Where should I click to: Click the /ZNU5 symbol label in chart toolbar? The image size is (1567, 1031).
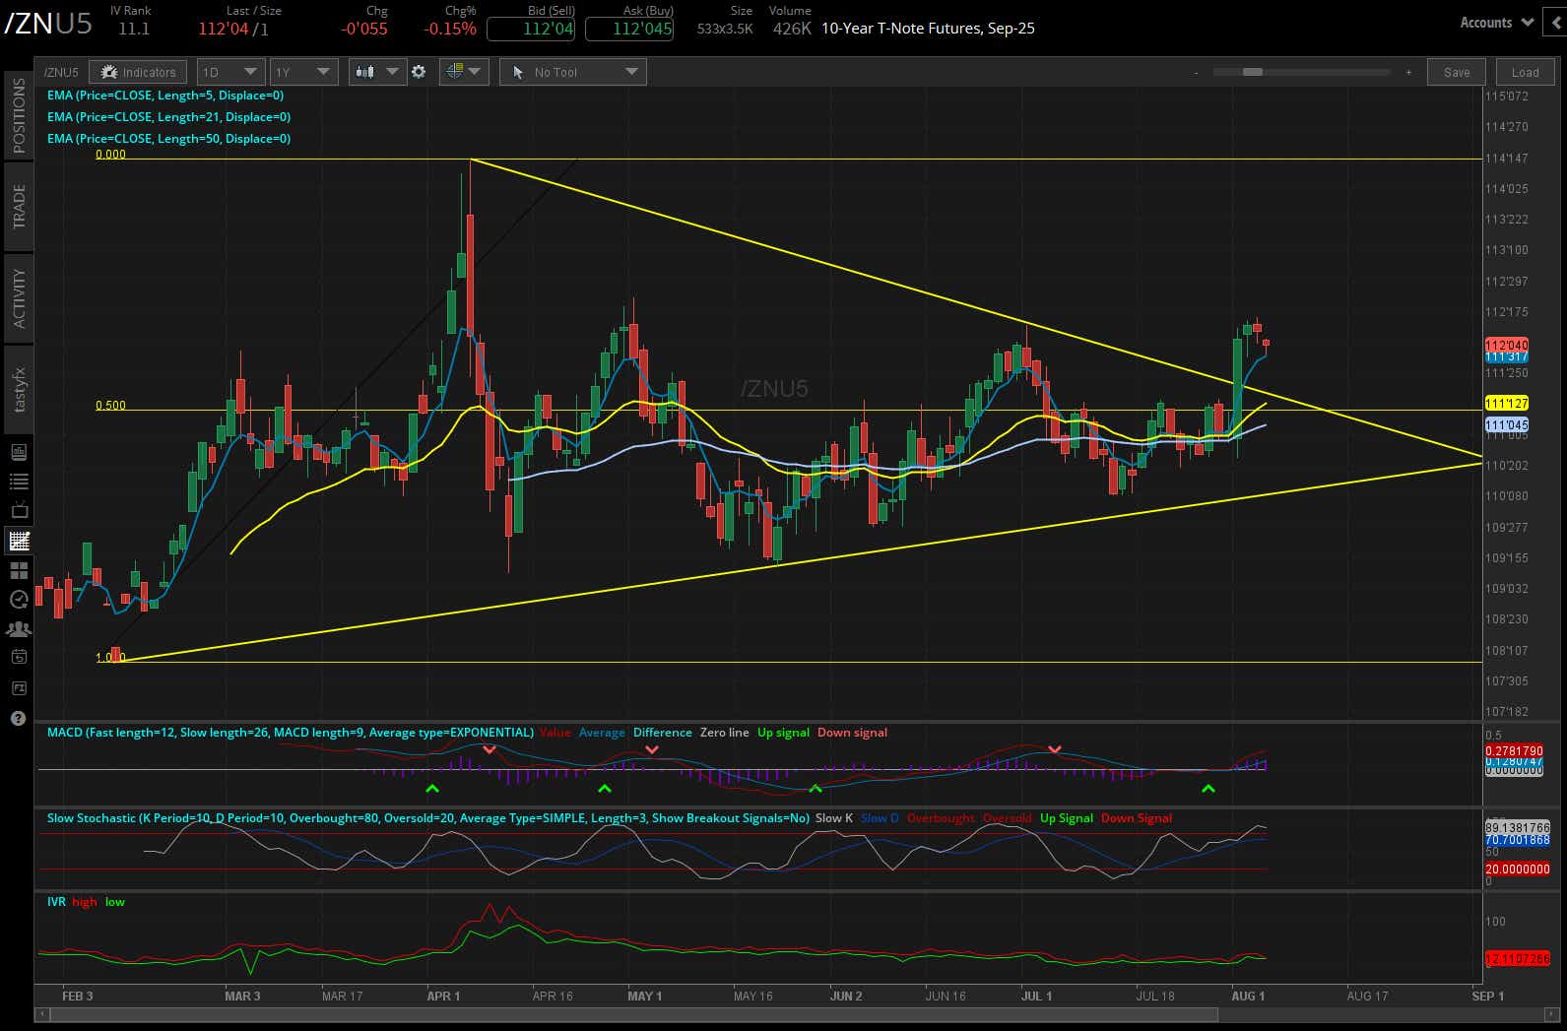click(61, 72)
